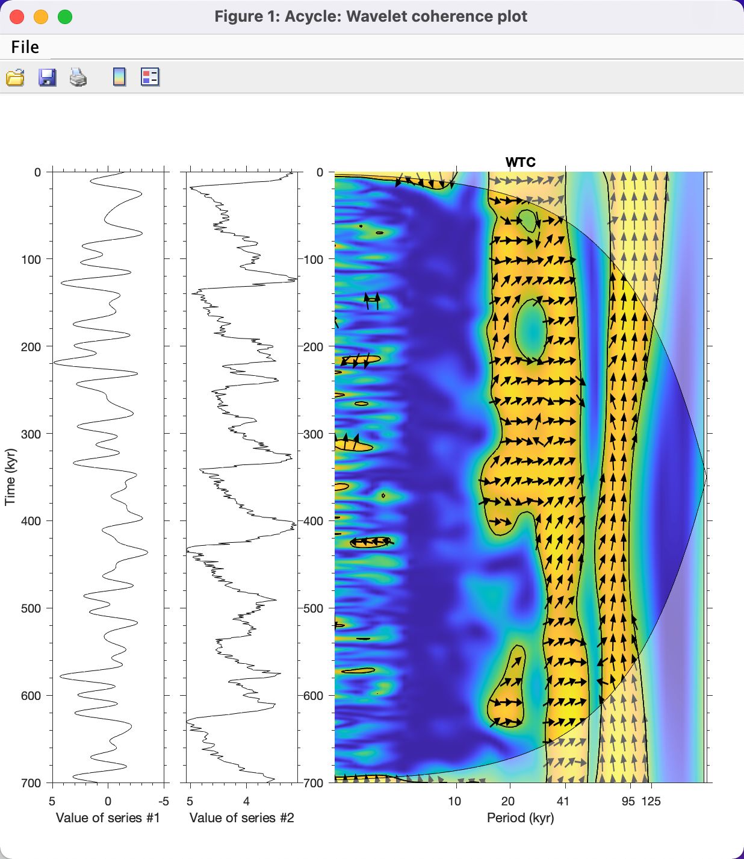Click the "Time (kyr)" axis label
This screenshot has height=859, width=744.
(x=10, y=477)
